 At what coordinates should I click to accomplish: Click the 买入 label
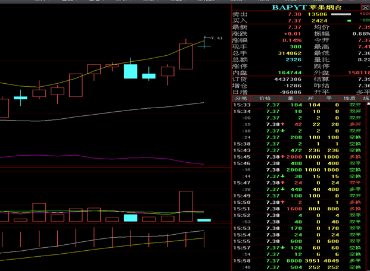tap(240, 21)
